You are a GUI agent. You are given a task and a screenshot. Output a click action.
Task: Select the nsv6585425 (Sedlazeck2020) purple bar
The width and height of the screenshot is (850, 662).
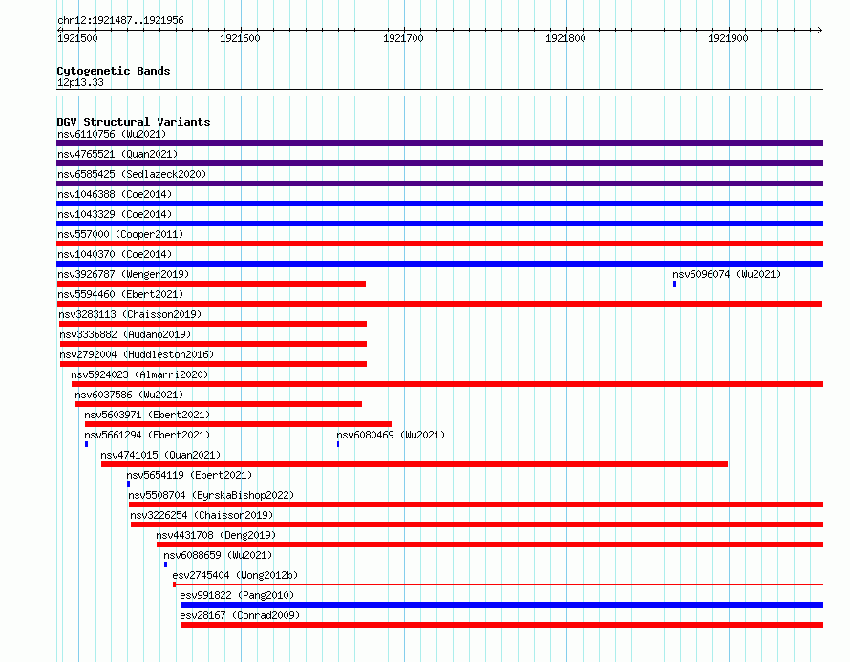coord(439,183)
